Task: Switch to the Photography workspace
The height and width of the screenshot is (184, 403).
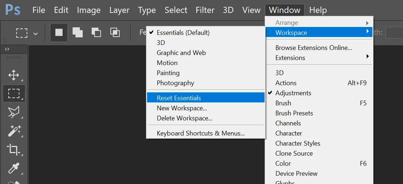Action: click(206, 83)
